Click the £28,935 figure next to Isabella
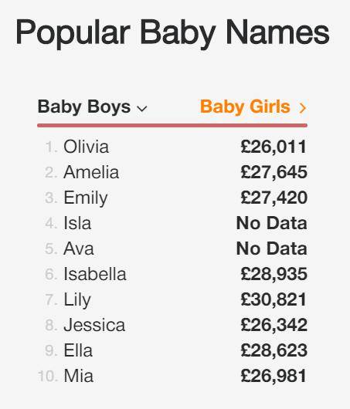The width and height of the screenshot is (350, 409). pos(274,275)
